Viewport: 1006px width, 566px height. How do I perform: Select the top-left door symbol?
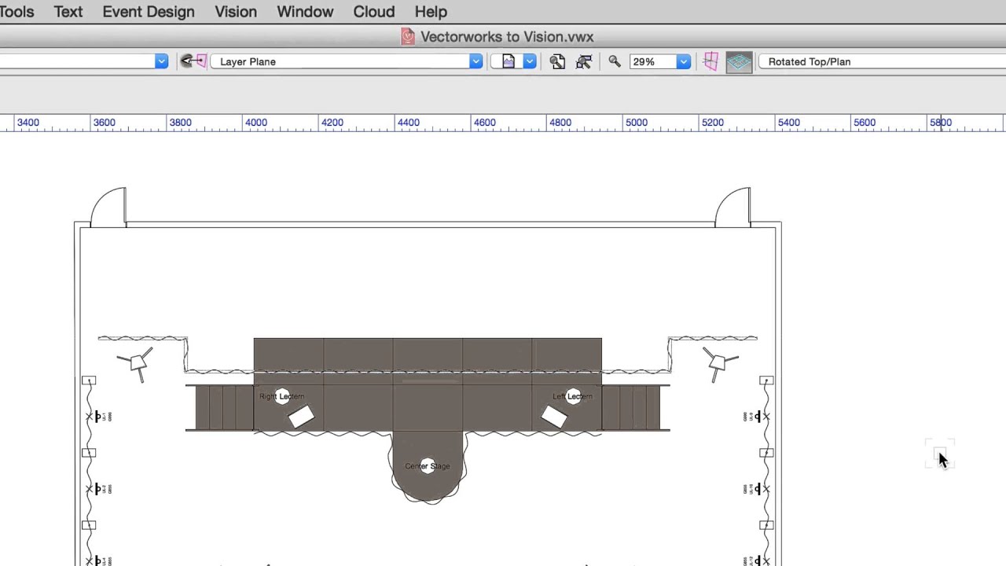pyautogui.click(x=108, y=208)
